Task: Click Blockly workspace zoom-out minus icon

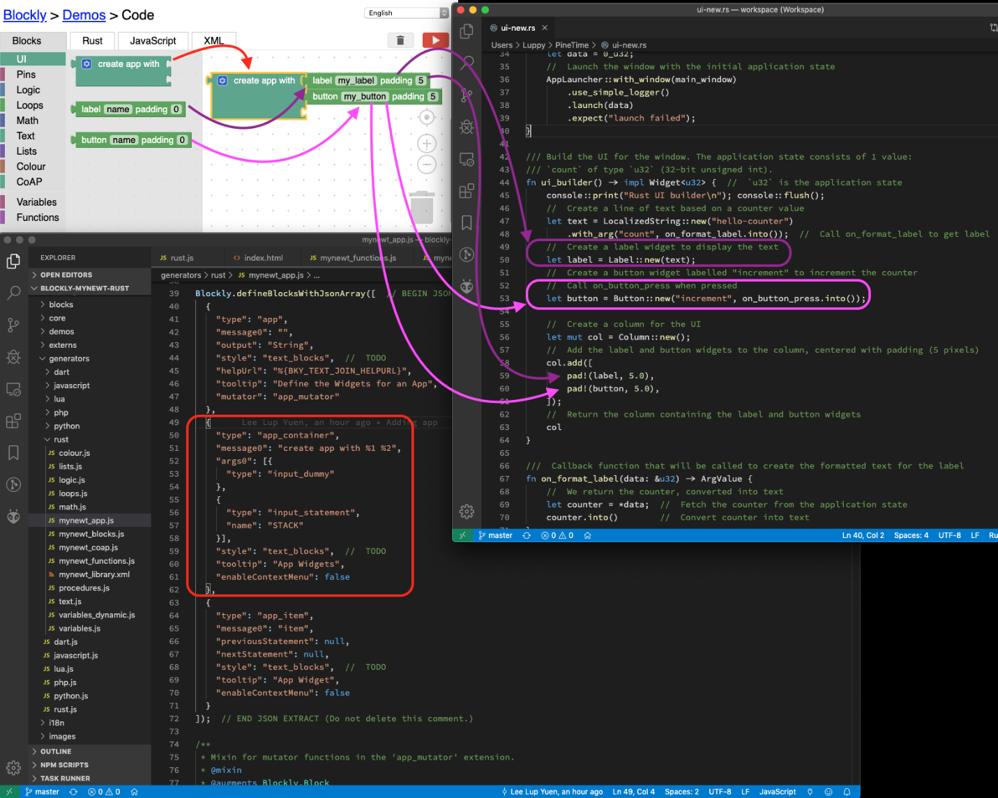Action: 426,165
